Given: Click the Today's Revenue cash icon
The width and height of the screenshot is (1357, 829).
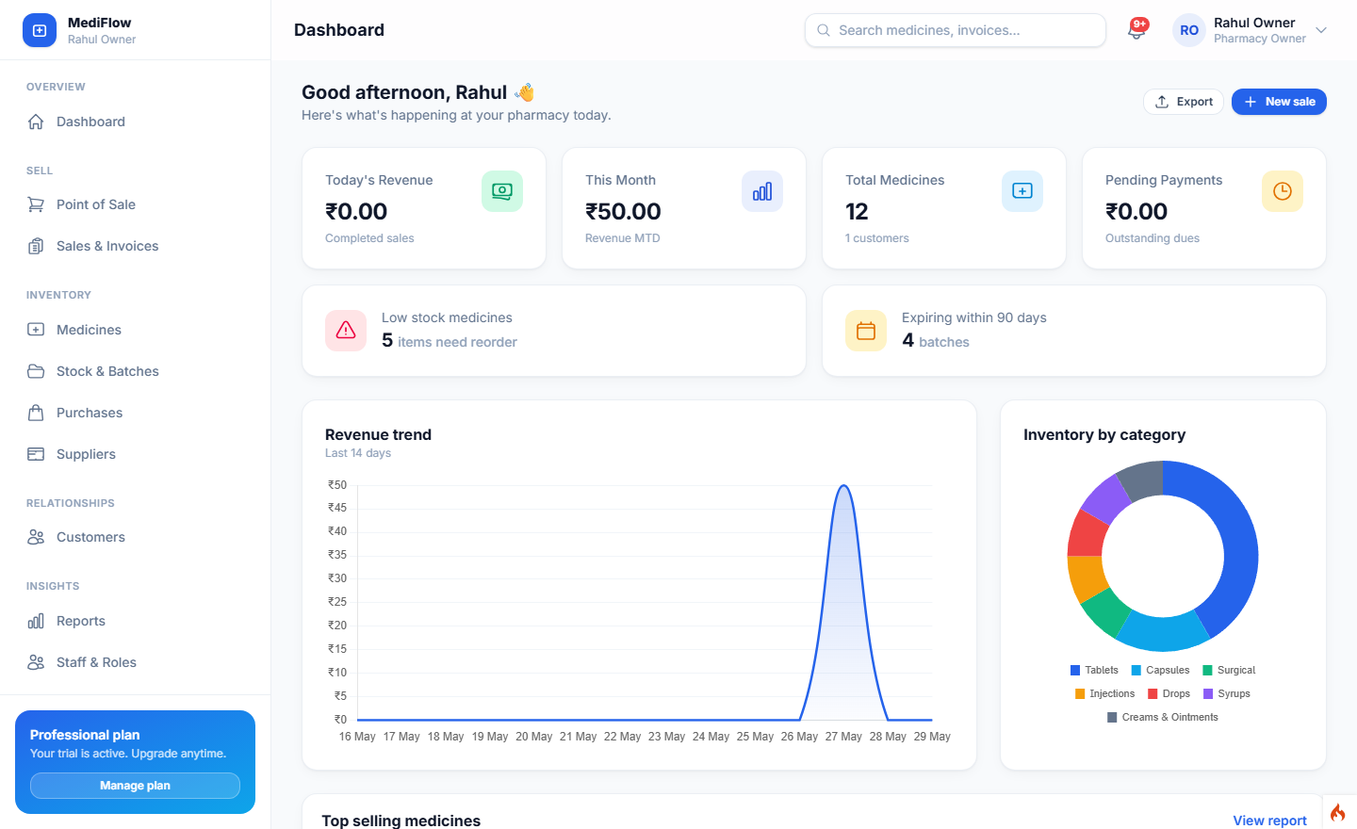Looking at the screenshot, I should coord(502,191).
